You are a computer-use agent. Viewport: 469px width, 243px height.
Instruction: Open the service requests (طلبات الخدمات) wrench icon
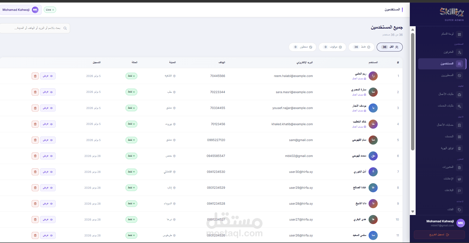(x=459, y=106)
